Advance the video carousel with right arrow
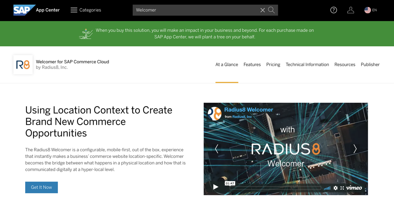The height and width of the screenshot is (211, 394). click(355, 149)
